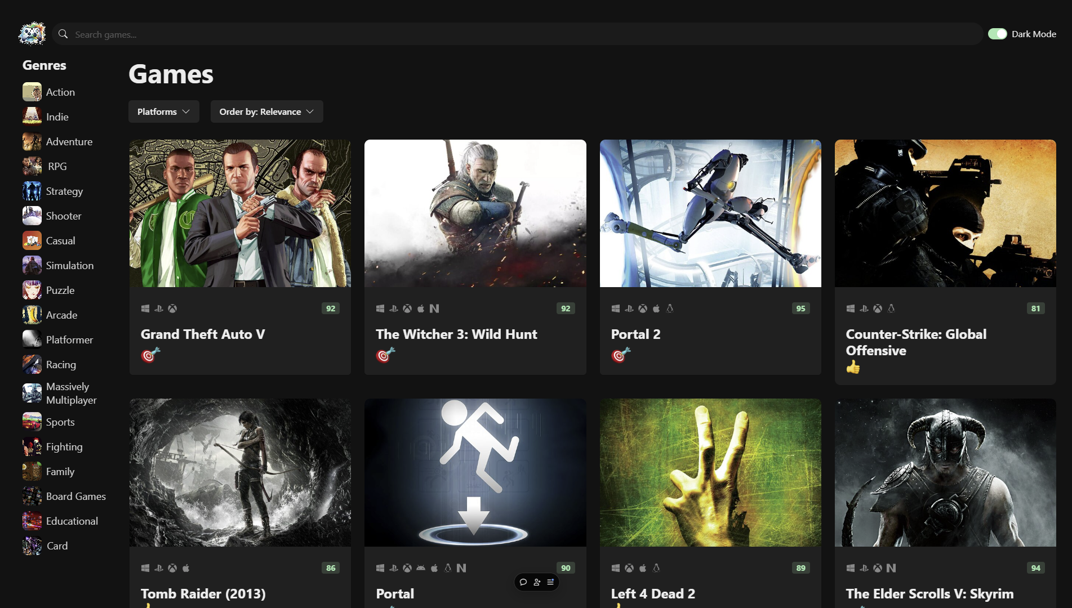Screen dimensions: 1072x608
Task: Click the 95 score badge on Portal 2
Action: (x=800, y=309)
